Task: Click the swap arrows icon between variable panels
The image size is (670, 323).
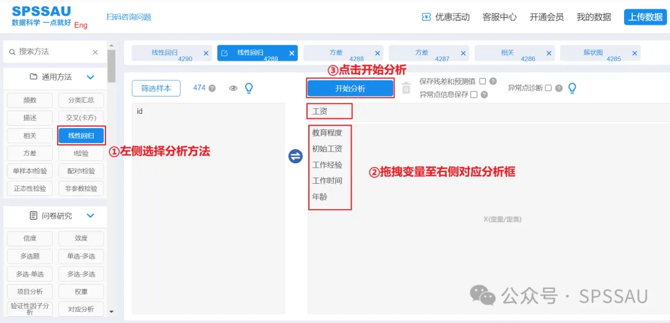Action: (295, 157)
